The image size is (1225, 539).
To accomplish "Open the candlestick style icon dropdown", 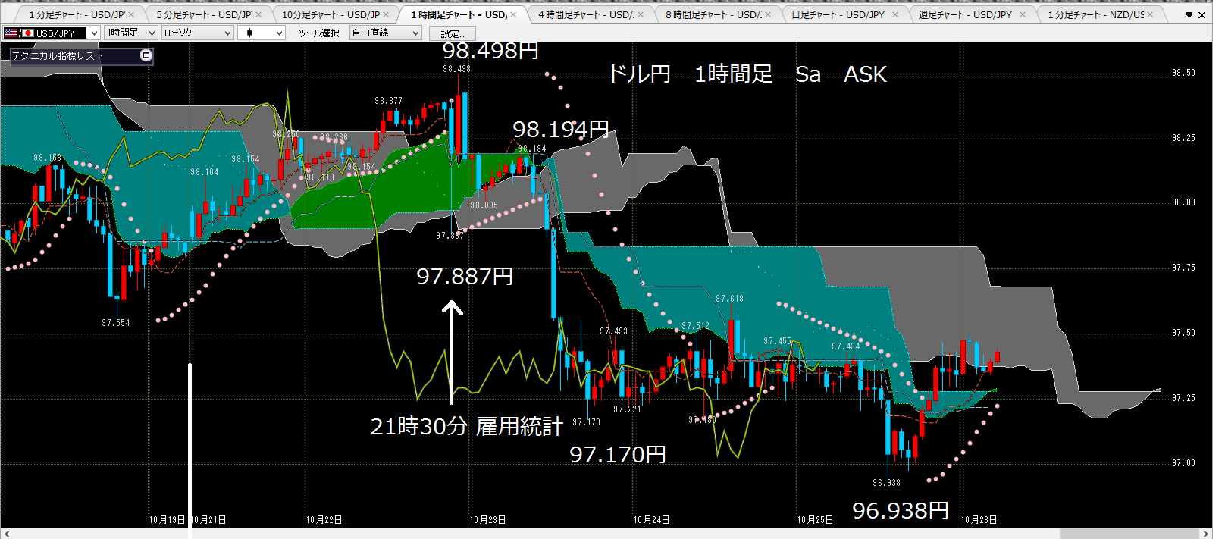I will [261, 33].
